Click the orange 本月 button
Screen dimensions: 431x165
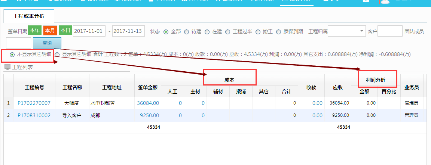coord(50,31)
